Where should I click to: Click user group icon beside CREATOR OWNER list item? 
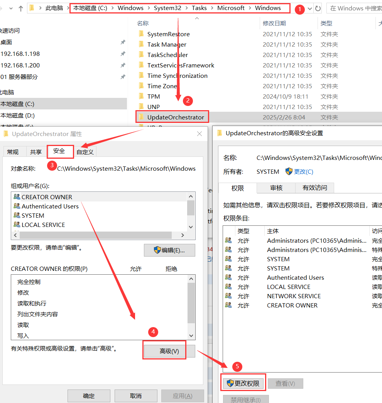click(17, 197)
